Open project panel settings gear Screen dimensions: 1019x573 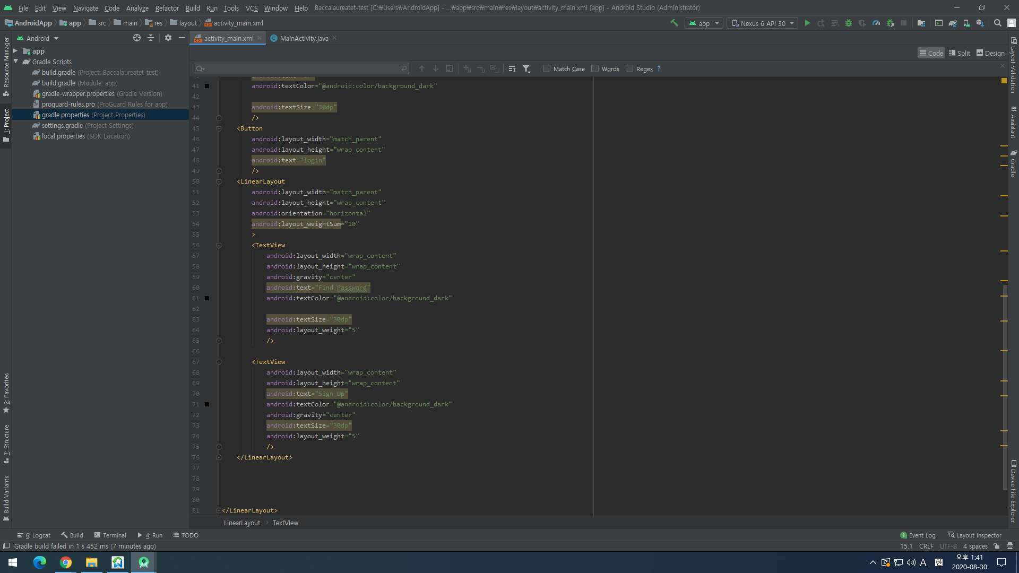168,38
